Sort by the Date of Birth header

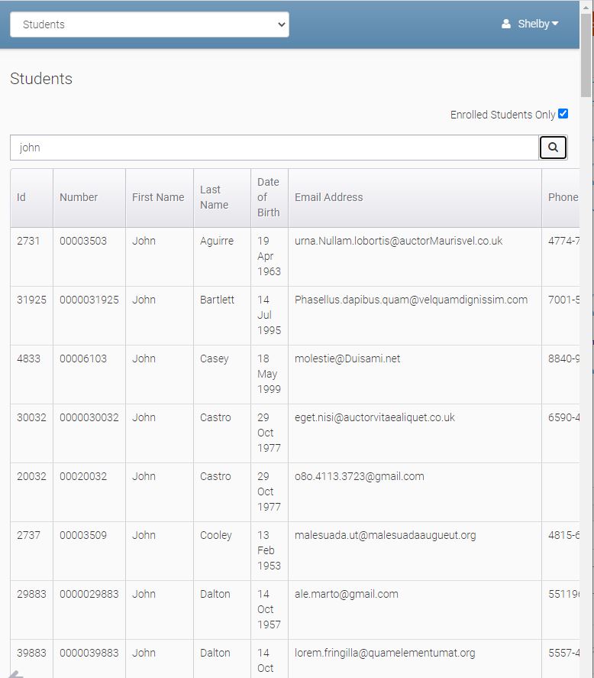coord(268,197)
